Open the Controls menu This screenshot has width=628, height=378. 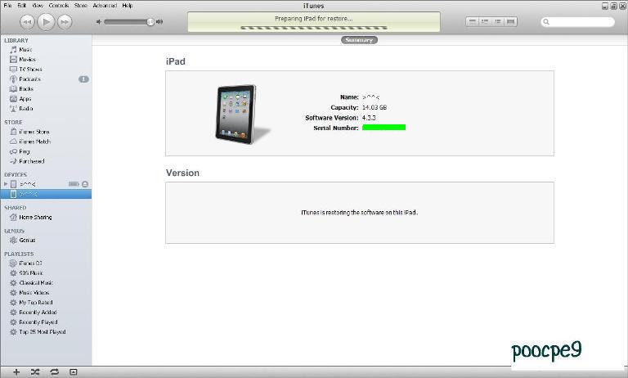59,6
